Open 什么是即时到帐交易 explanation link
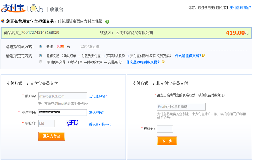The width and height of the screenshot is (253, 162). [x=143, y=62]
